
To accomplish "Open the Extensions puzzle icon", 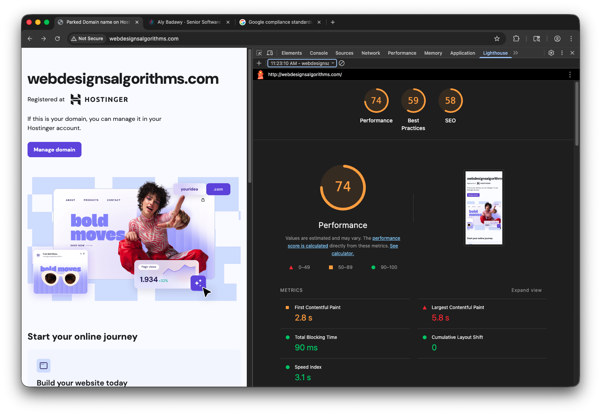I will pyautogui.click(x=516, y=39).
